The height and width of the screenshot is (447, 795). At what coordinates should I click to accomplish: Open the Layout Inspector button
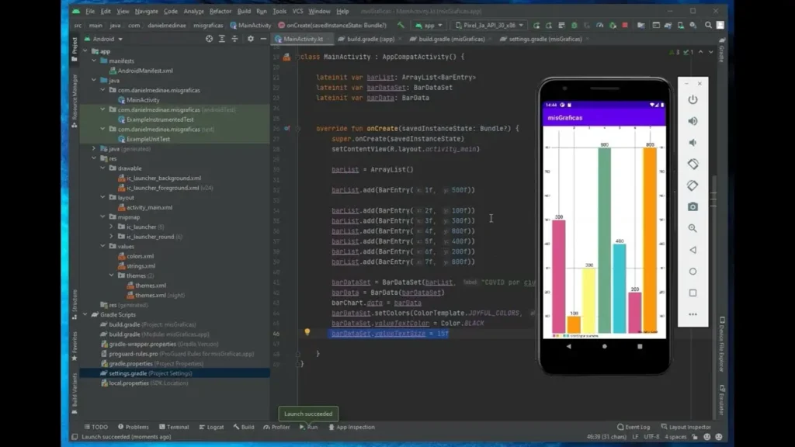[x=686, y=427]
